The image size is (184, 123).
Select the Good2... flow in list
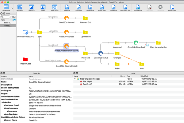click(8, 26)
